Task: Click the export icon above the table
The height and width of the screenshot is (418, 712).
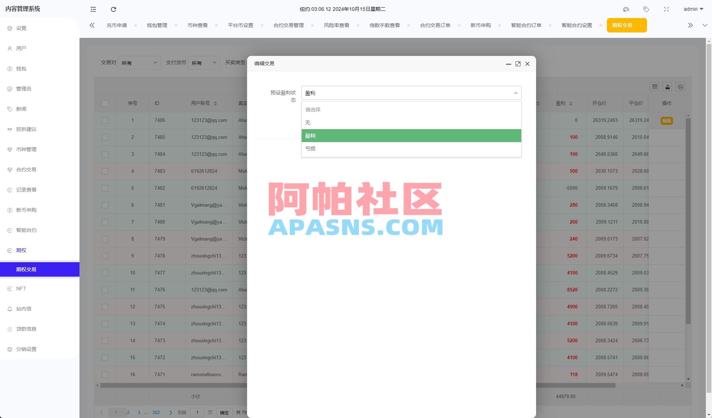Action: click(x=667, y=87)
